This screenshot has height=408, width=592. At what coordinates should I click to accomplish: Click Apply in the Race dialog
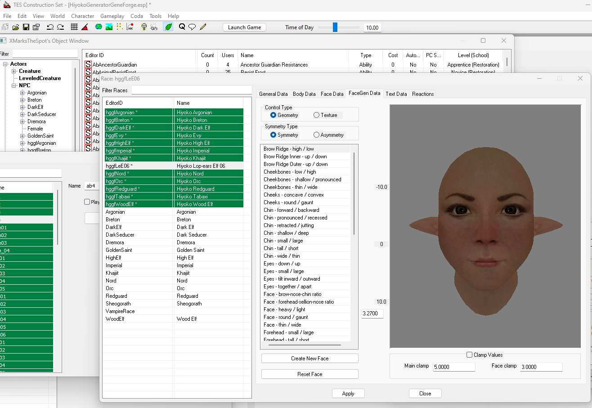(348, 394)
